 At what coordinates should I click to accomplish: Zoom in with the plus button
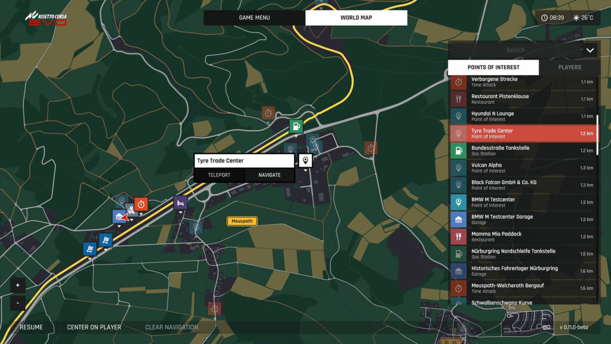coord(17,285)
